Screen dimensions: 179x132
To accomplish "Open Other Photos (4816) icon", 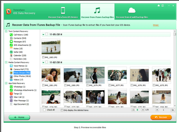I will (11, 76).
